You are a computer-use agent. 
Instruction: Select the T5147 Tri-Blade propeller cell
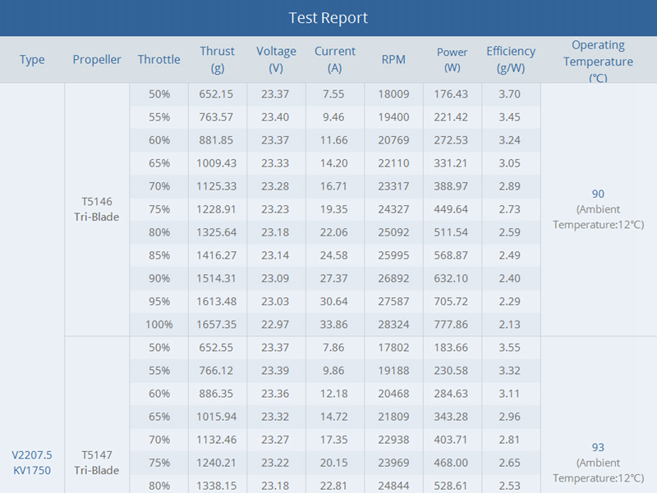tap(97, 462)
